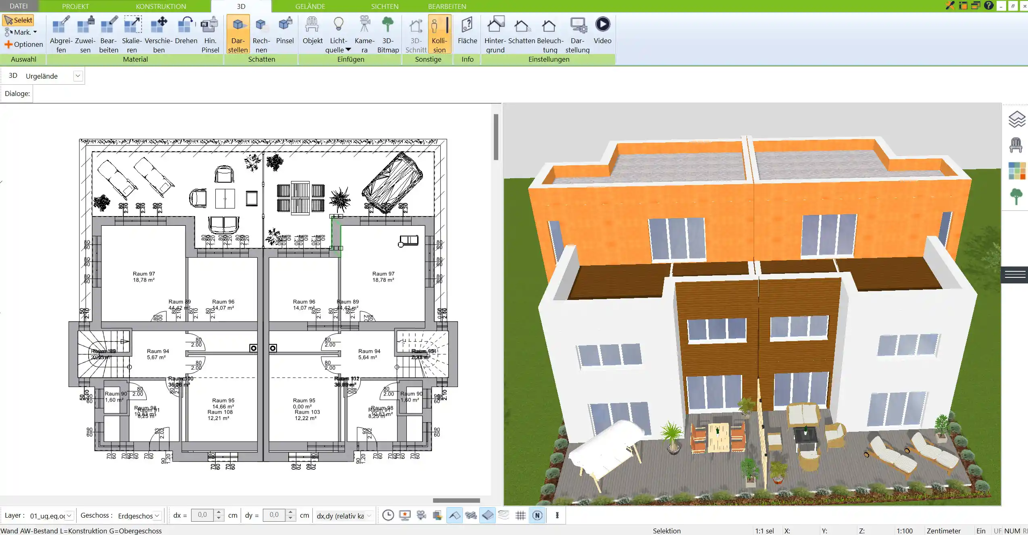
Task: Click the Lichtquelle bulb icon
Action: [339, 24]
